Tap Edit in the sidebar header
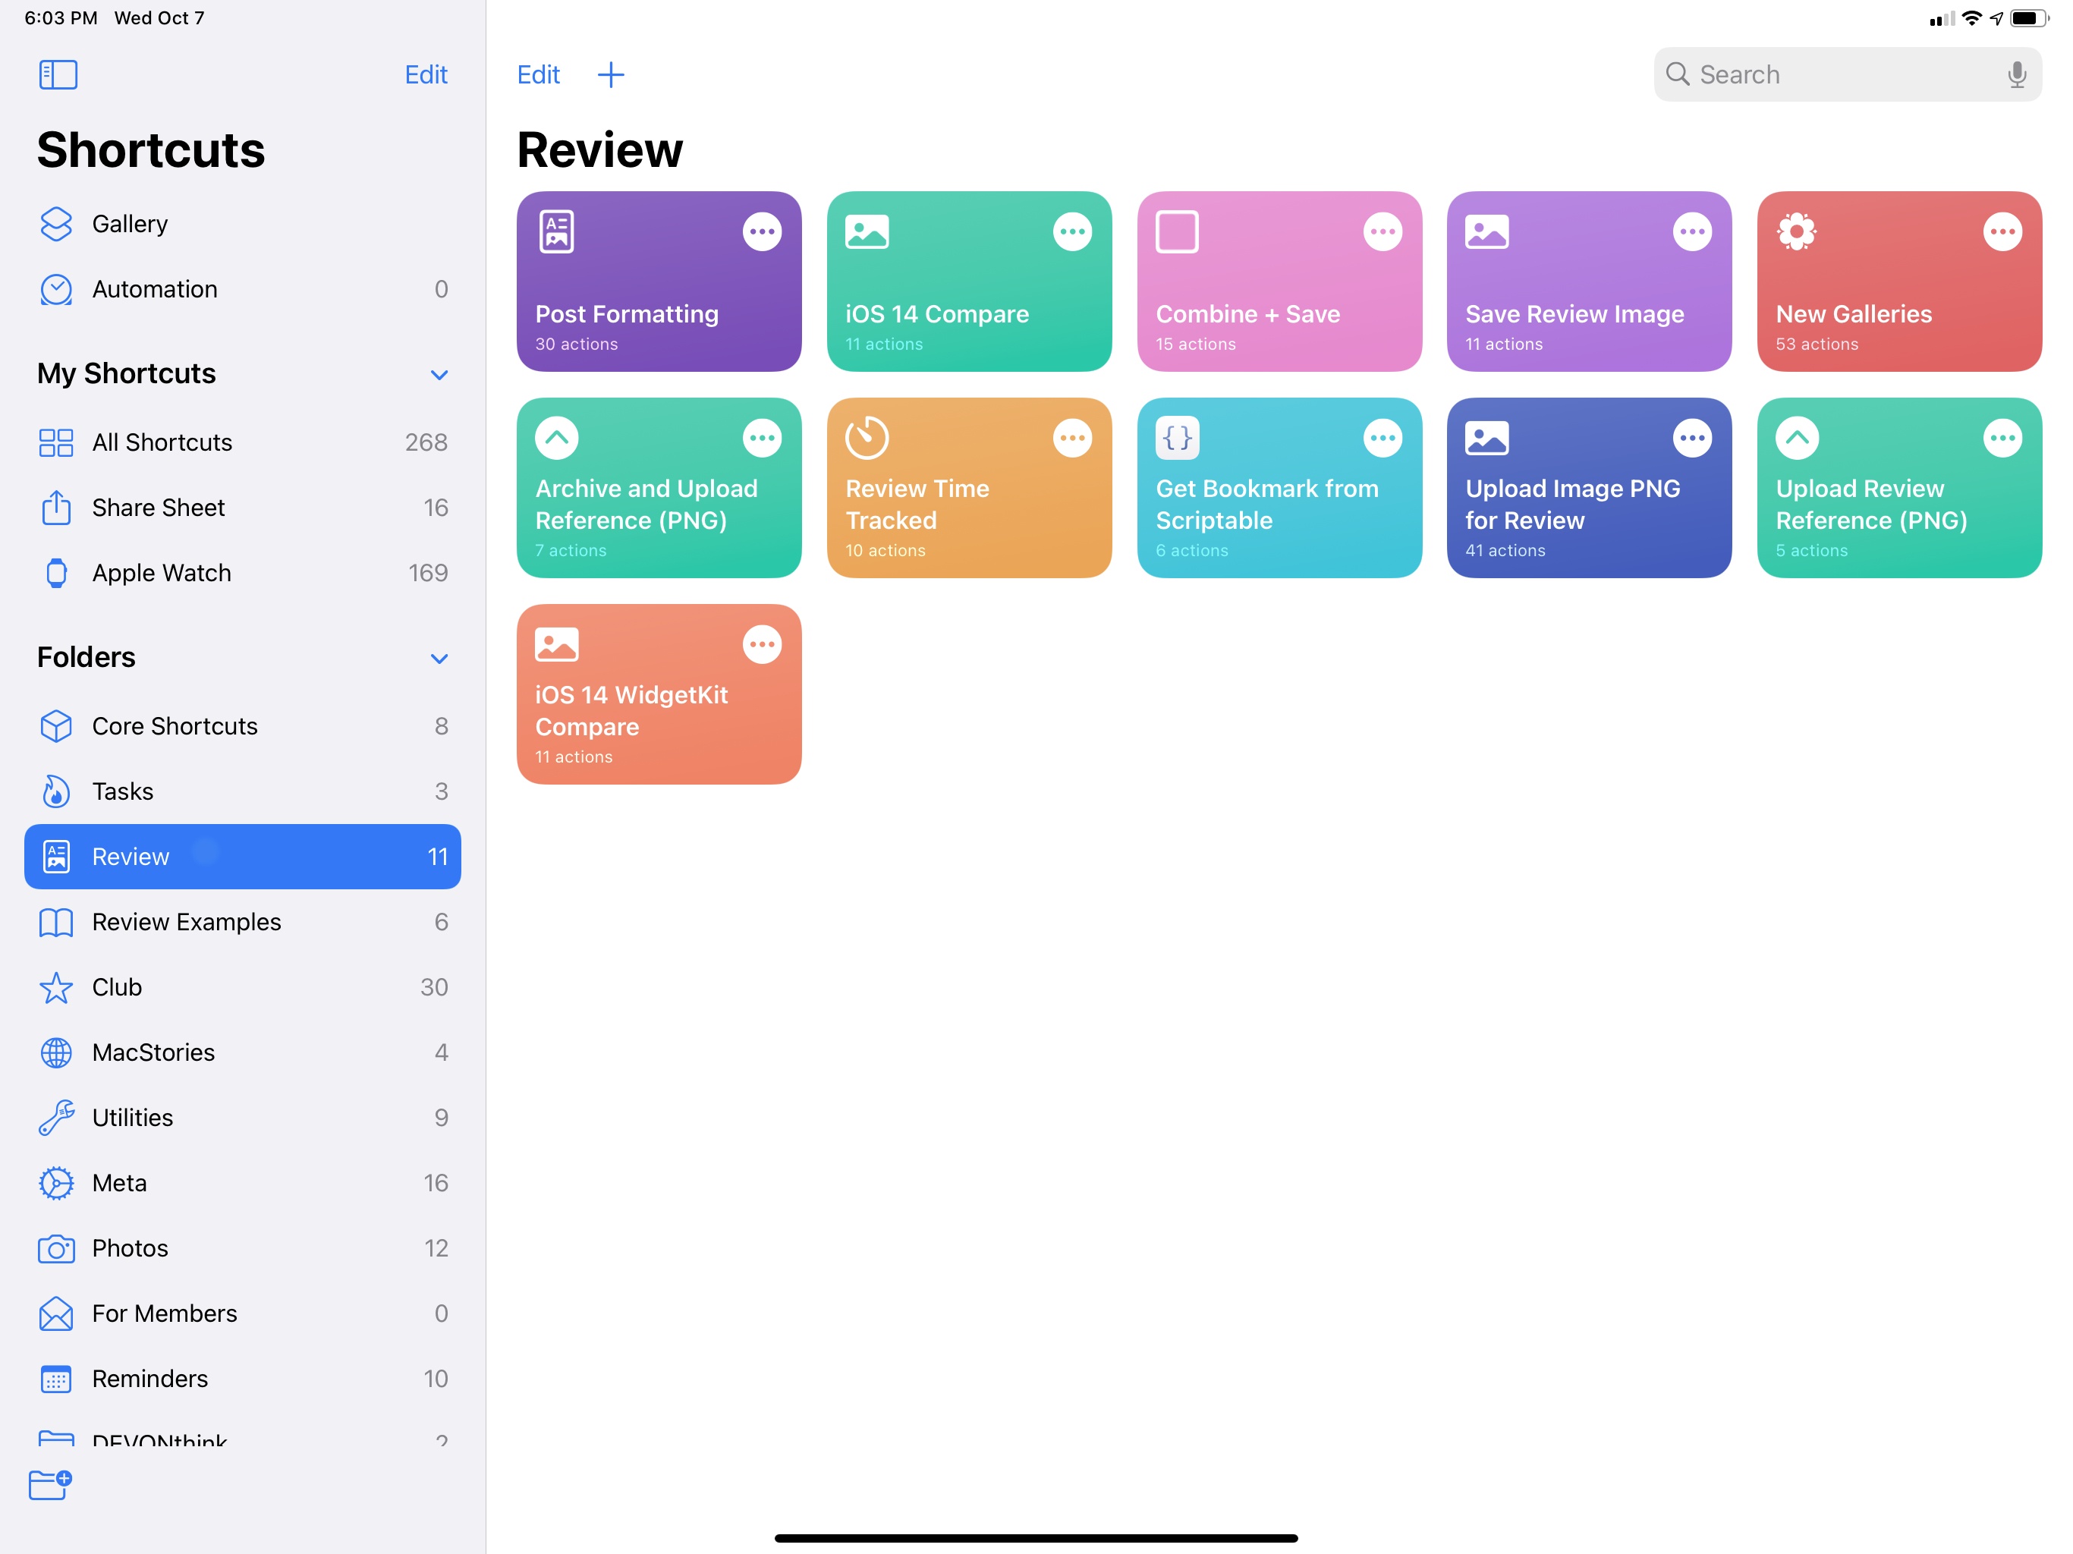Image resolution: width=2073 pixels, height=1554 pixels. (426, 74)
